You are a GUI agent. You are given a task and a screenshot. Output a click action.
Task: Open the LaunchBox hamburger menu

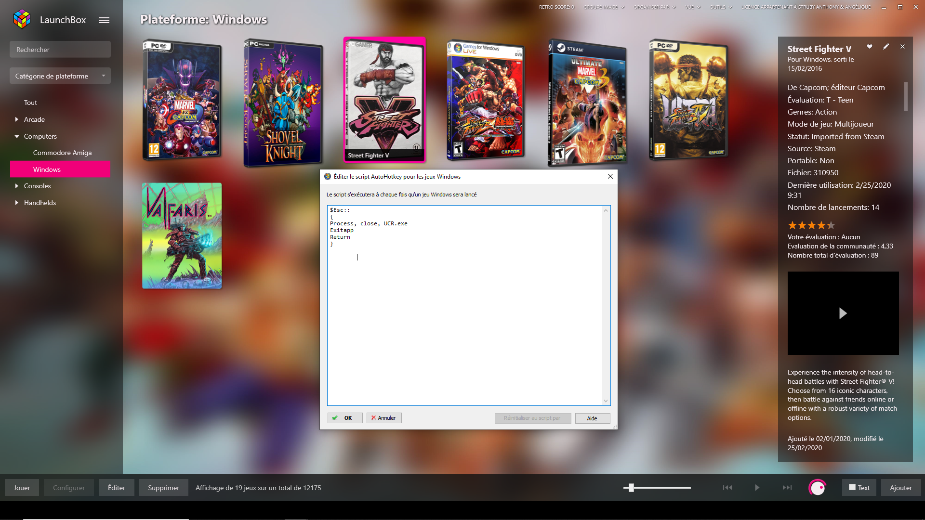click(104, 20)
